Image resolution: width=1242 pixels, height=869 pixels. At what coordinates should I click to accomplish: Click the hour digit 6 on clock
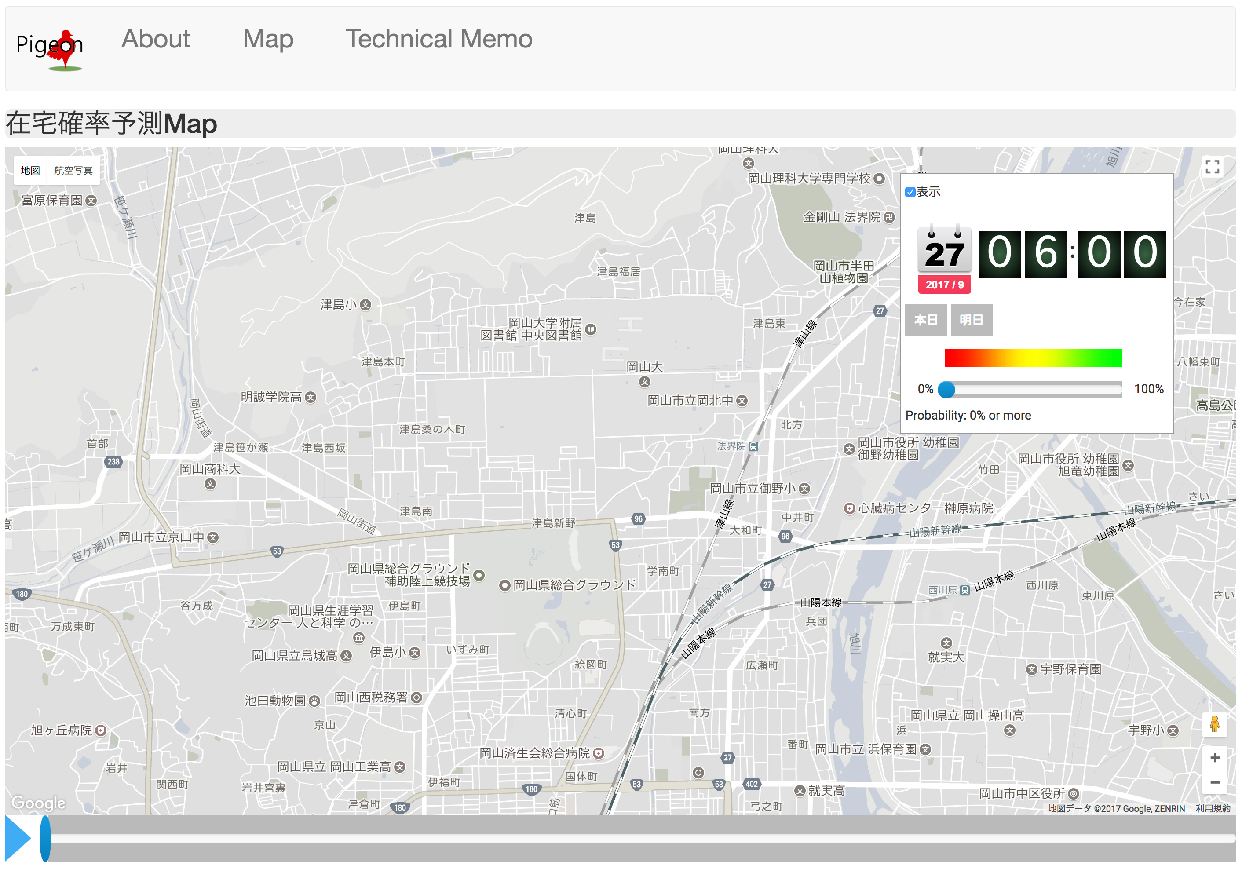point(1046,254)
